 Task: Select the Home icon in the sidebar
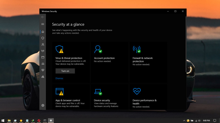[43, 32]
